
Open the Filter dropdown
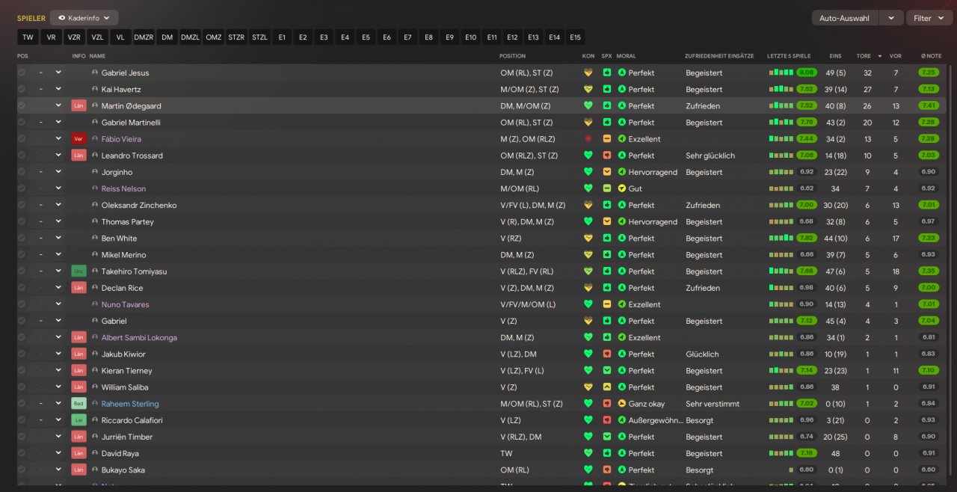point(929,18)
